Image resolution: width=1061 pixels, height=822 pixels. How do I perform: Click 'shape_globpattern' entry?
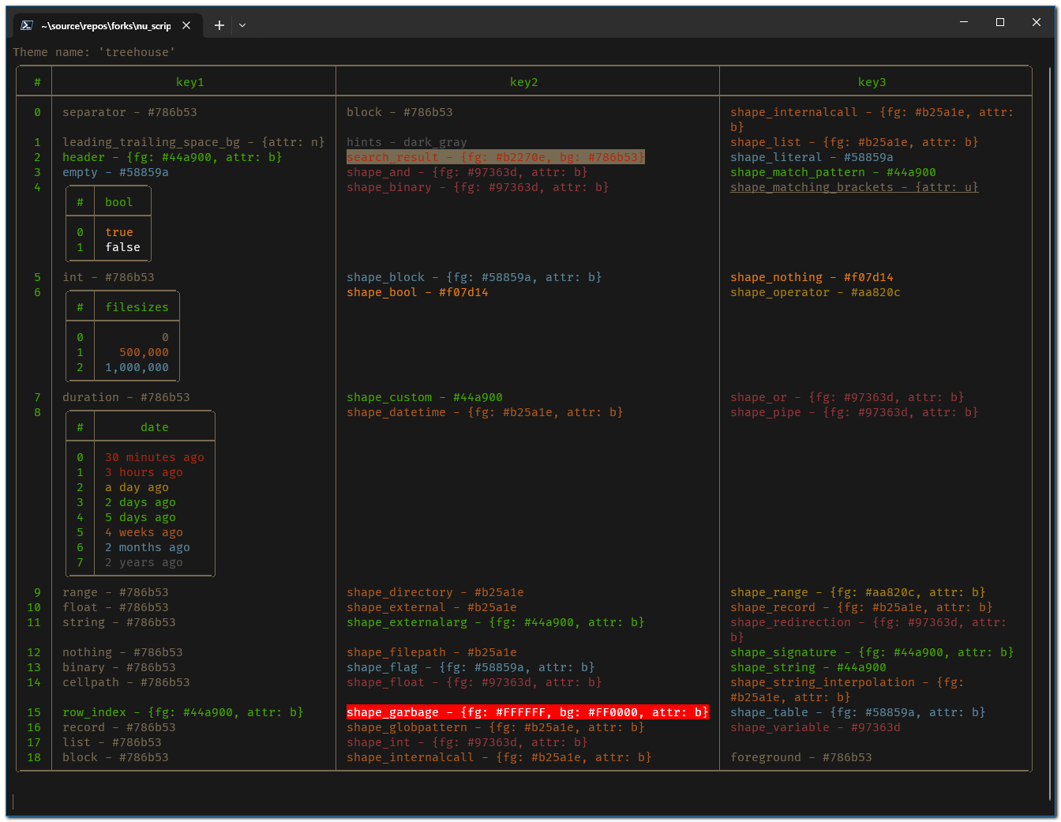tap(496, 727)
